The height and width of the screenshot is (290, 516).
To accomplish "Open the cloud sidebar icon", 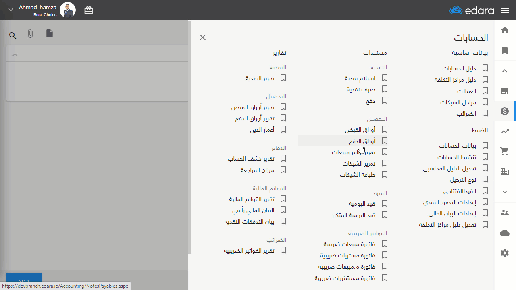I will point(505,233).
